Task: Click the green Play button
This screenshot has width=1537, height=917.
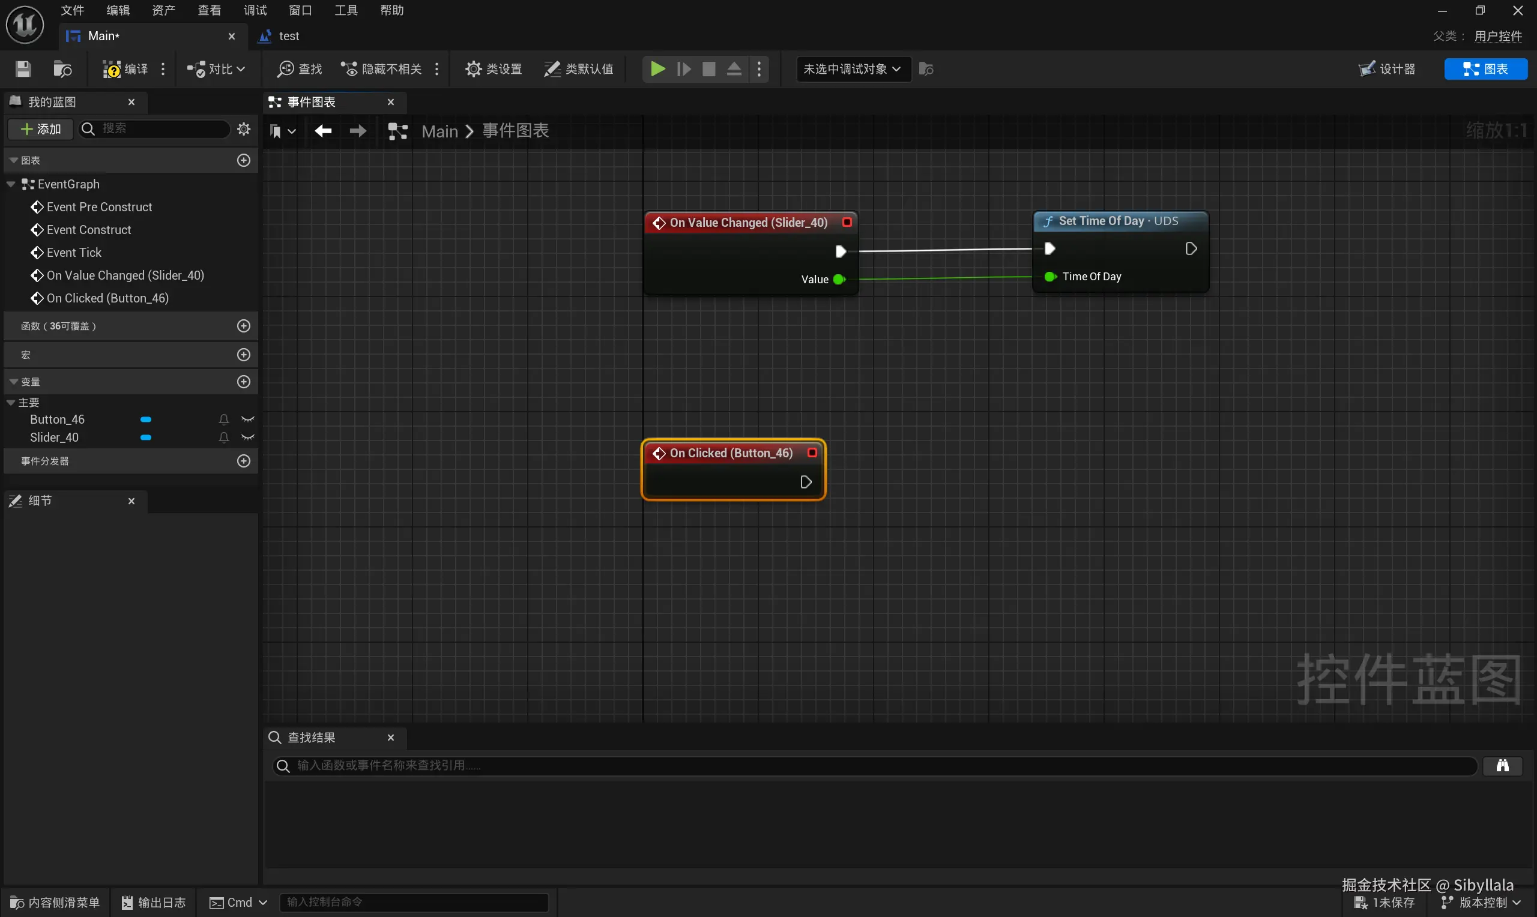Action: coord(657,68)
